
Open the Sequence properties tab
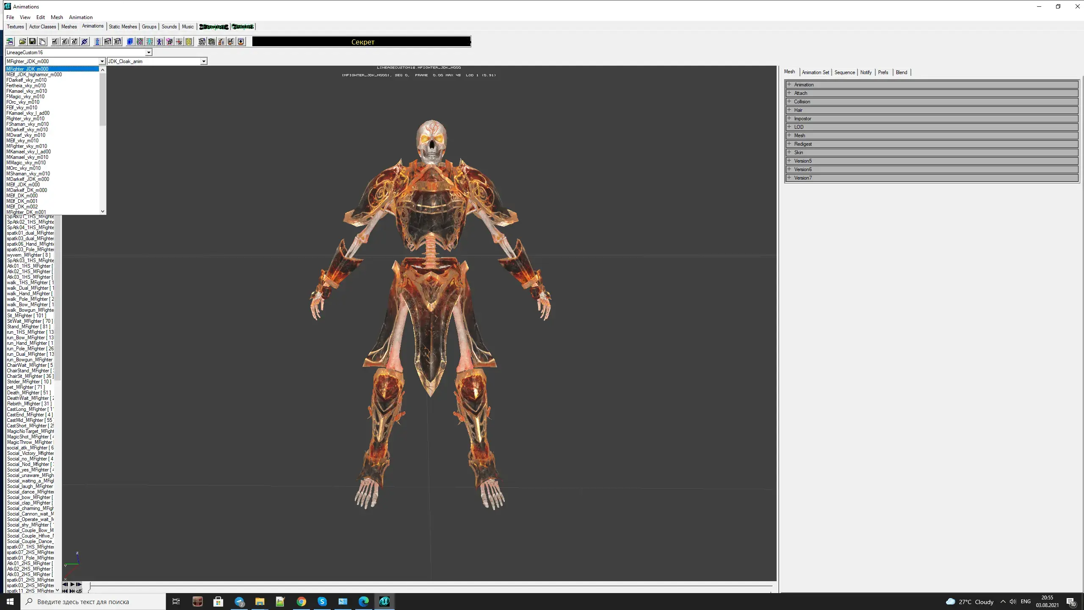click(x=845, y=72)
